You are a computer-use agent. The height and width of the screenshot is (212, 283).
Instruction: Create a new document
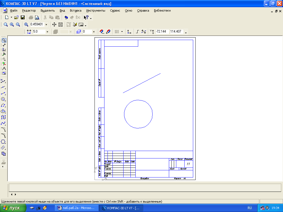tap(7, 17)
